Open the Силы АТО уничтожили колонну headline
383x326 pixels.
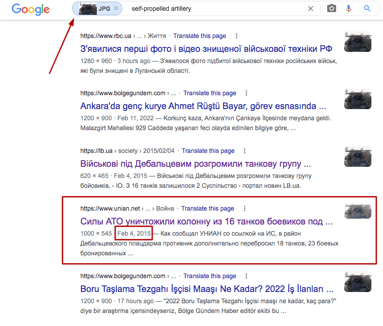(x=207, y=221)
